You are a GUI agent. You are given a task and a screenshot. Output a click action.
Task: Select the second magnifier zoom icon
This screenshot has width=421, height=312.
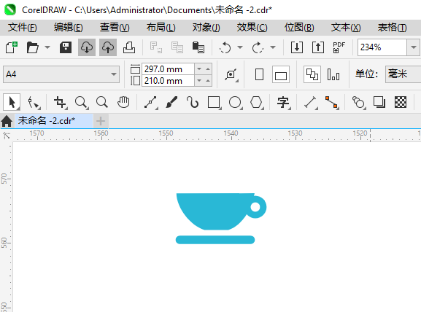tap(102, 103)
